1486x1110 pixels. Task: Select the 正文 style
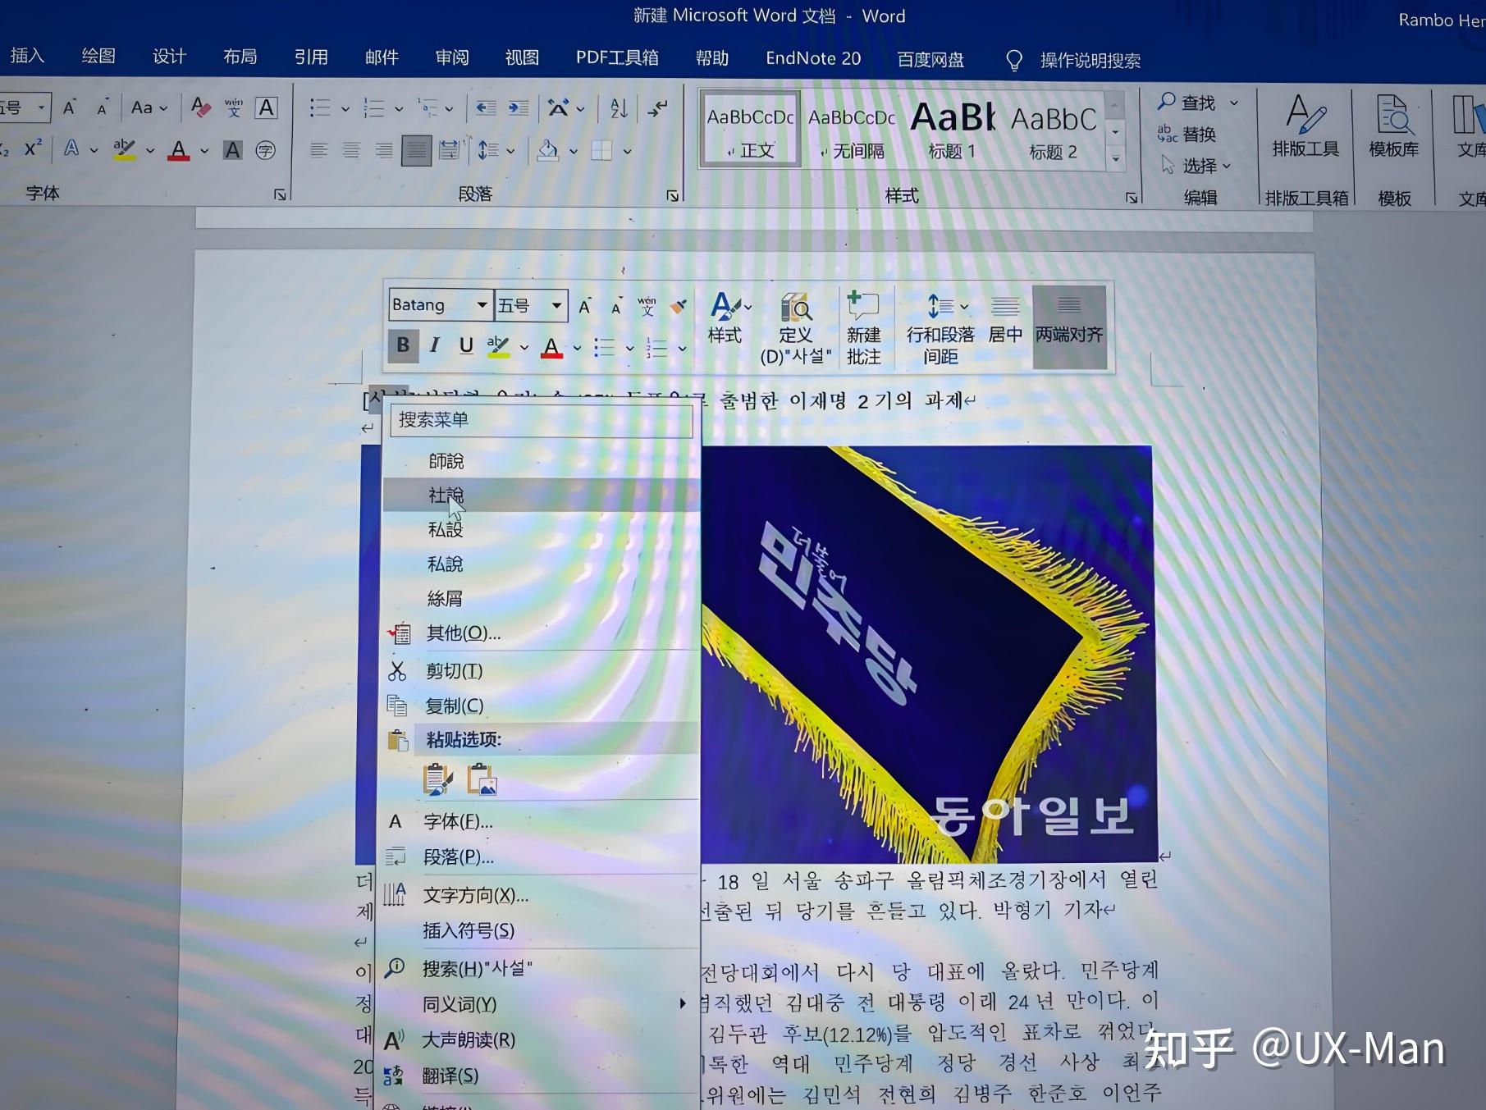750,130
